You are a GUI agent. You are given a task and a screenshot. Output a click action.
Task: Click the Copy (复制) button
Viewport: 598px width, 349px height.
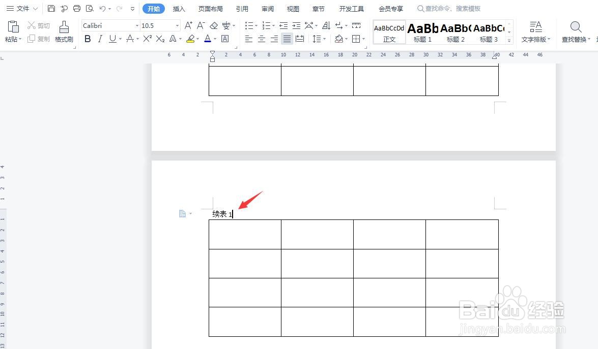(x=39, y=39)
